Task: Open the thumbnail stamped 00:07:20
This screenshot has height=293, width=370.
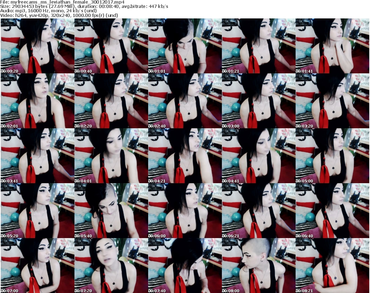Action: tap(111, 266)
